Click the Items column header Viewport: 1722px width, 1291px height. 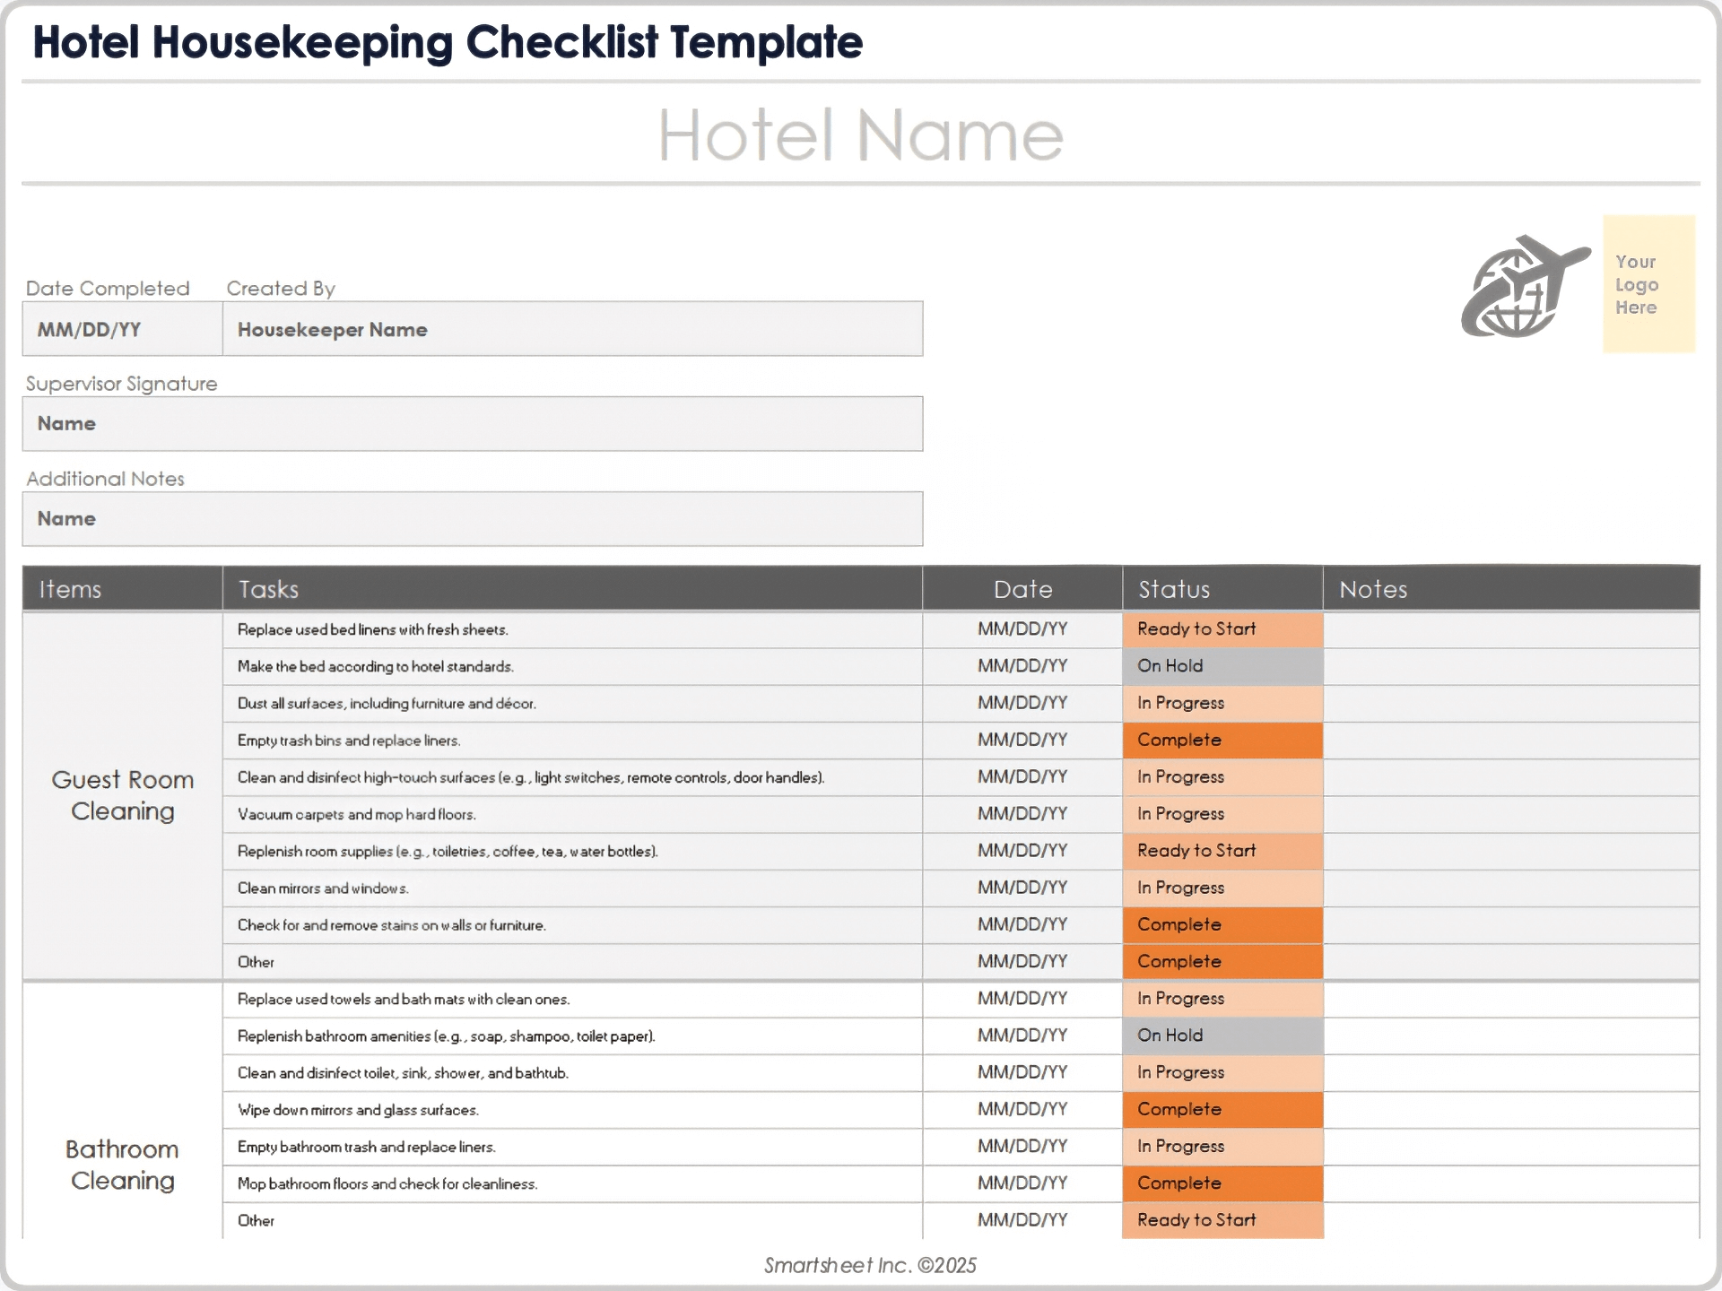(71, 588)
